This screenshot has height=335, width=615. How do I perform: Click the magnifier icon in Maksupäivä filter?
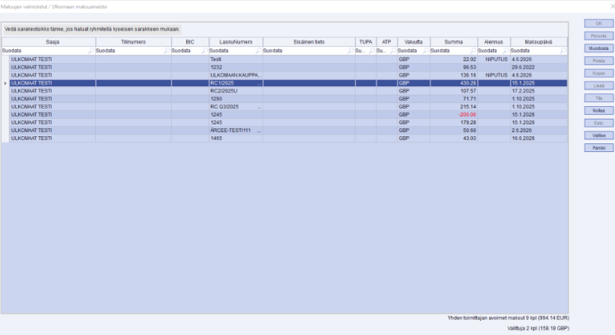point(563,51)
